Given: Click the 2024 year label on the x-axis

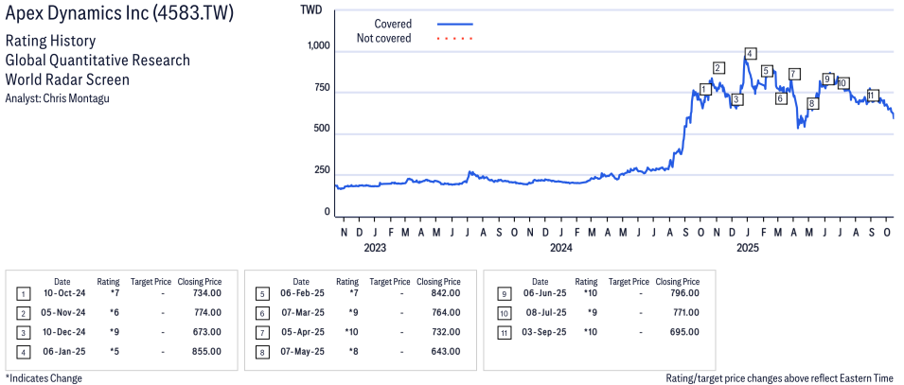Looking at the screenshot, I should click(561, 248).
